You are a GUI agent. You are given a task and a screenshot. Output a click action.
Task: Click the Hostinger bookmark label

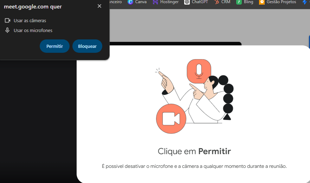pos(169,2)
